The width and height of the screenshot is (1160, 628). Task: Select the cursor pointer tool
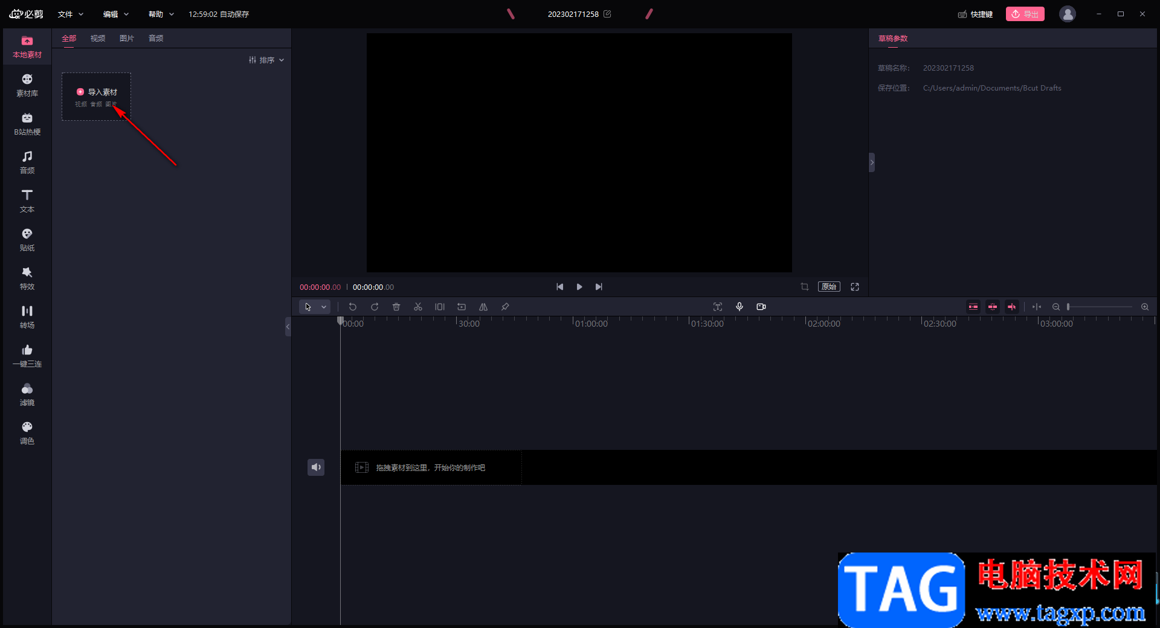(x=308, y=307)
